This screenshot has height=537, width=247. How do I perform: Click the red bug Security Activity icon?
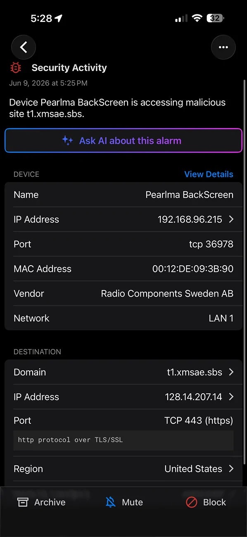(16, 68)
